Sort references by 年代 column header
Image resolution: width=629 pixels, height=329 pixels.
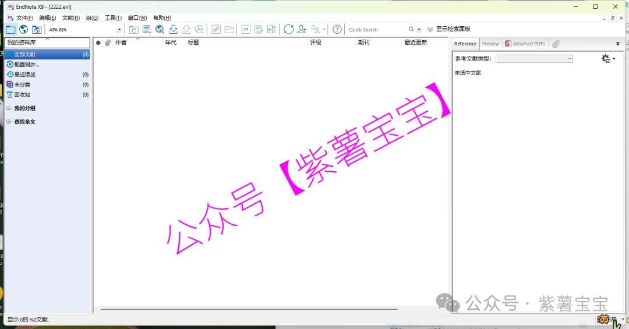click(x=171, y=43)
